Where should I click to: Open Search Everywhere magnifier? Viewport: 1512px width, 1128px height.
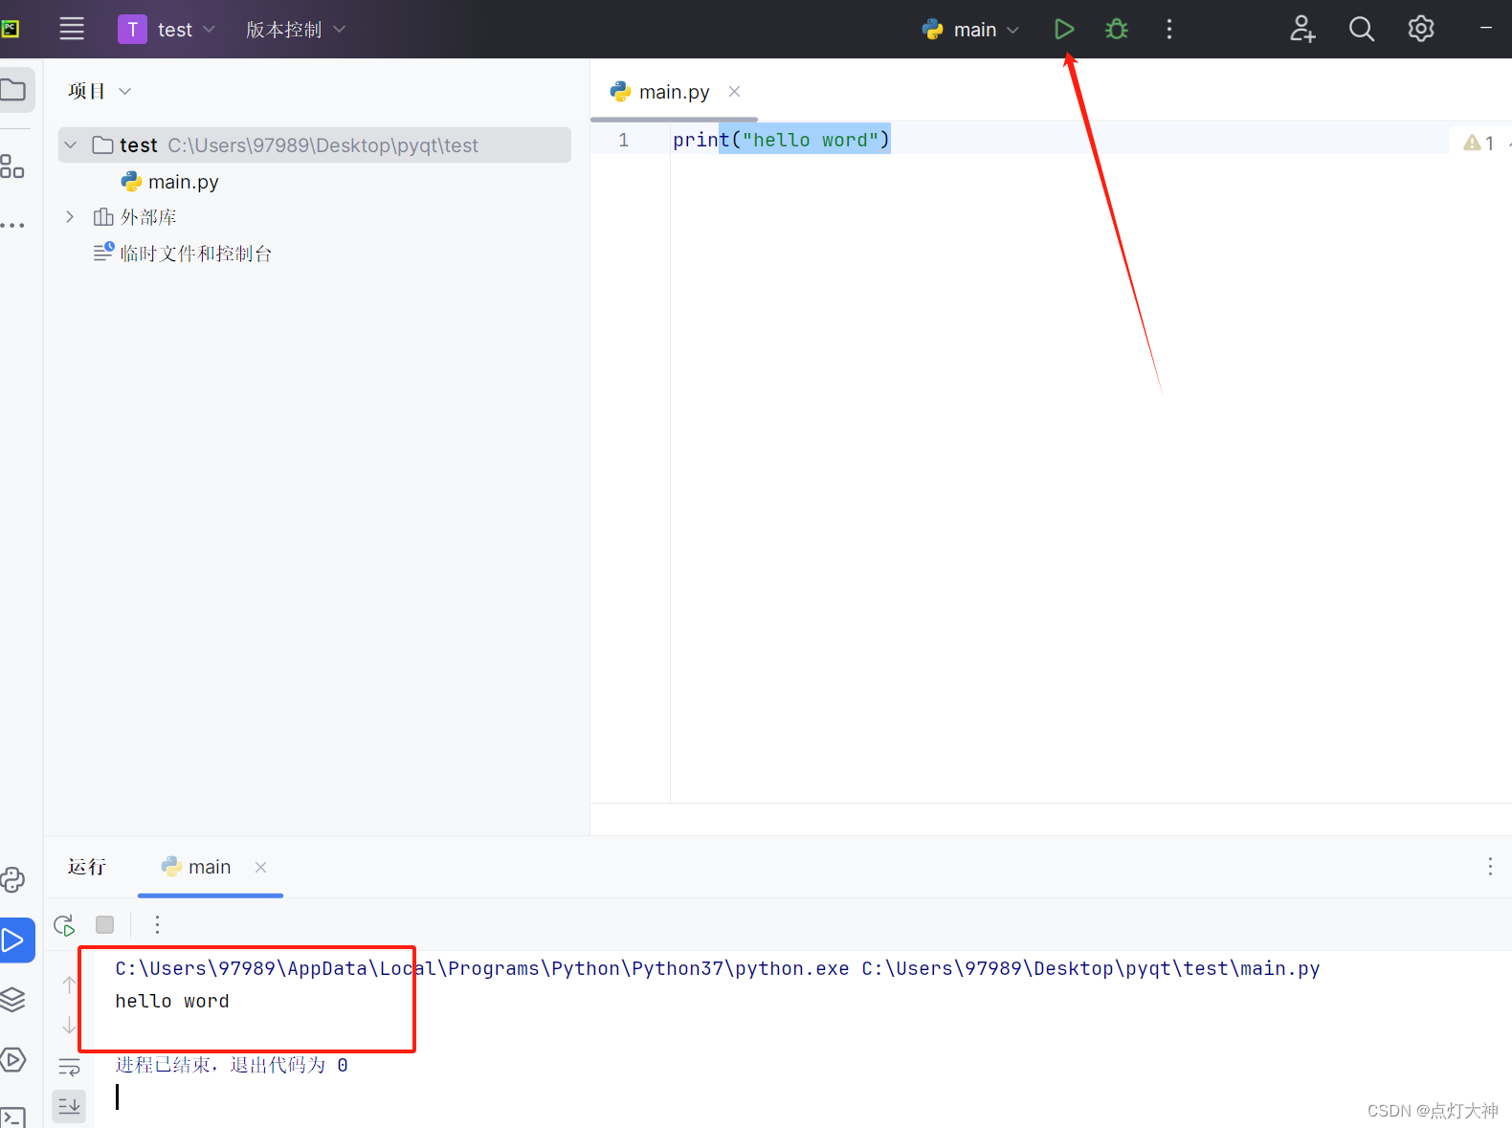click(x=1361, y=29)
